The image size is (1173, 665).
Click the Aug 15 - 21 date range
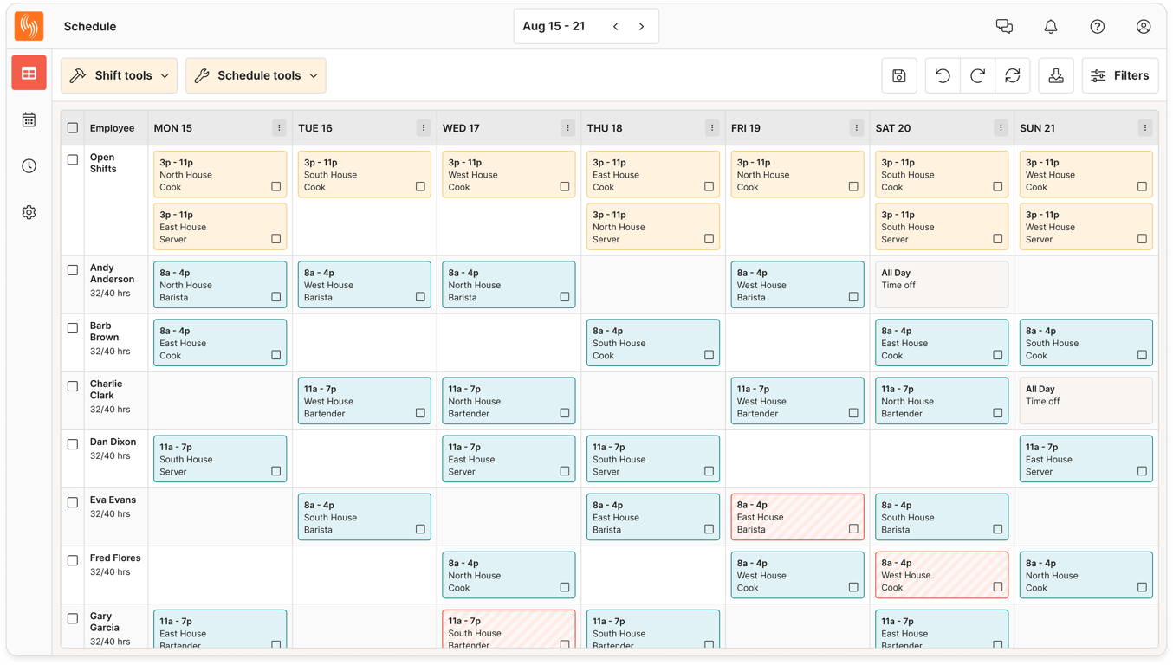pos(554,26)
